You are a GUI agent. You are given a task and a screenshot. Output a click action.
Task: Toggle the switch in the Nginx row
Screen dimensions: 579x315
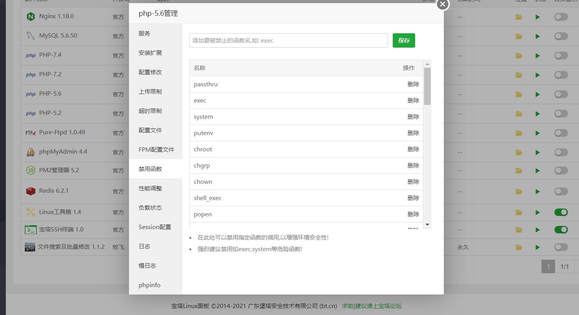560,17
